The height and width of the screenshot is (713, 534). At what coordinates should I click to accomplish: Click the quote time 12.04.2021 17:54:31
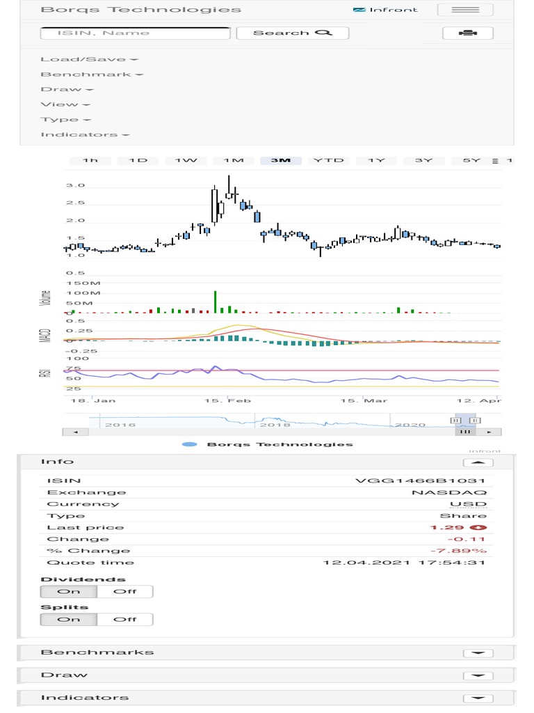click(x=404, y=563)
